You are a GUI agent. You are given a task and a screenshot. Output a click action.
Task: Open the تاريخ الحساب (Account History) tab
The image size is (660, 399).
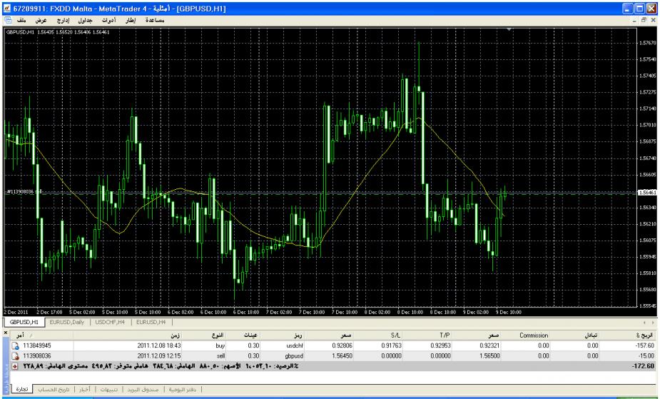54,389
